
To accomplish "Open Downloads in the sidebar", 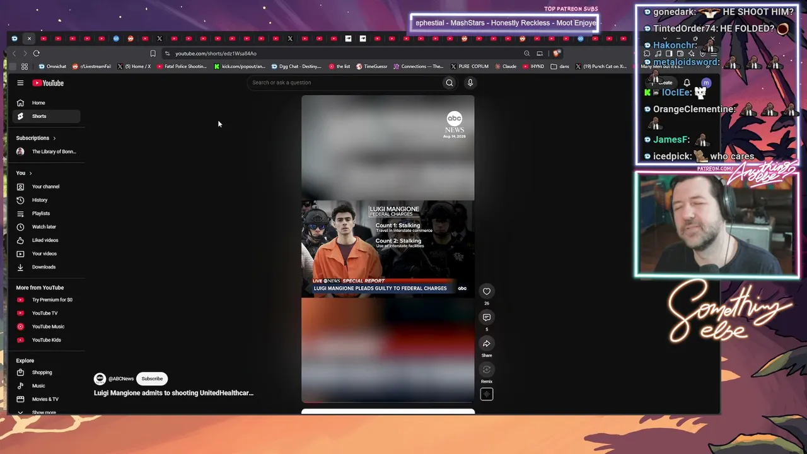I will 44,267.
